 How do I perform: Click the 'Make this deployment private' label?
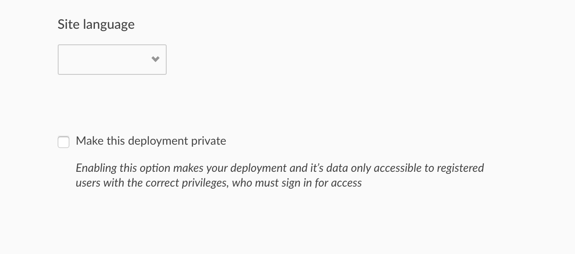pos(151,141)
